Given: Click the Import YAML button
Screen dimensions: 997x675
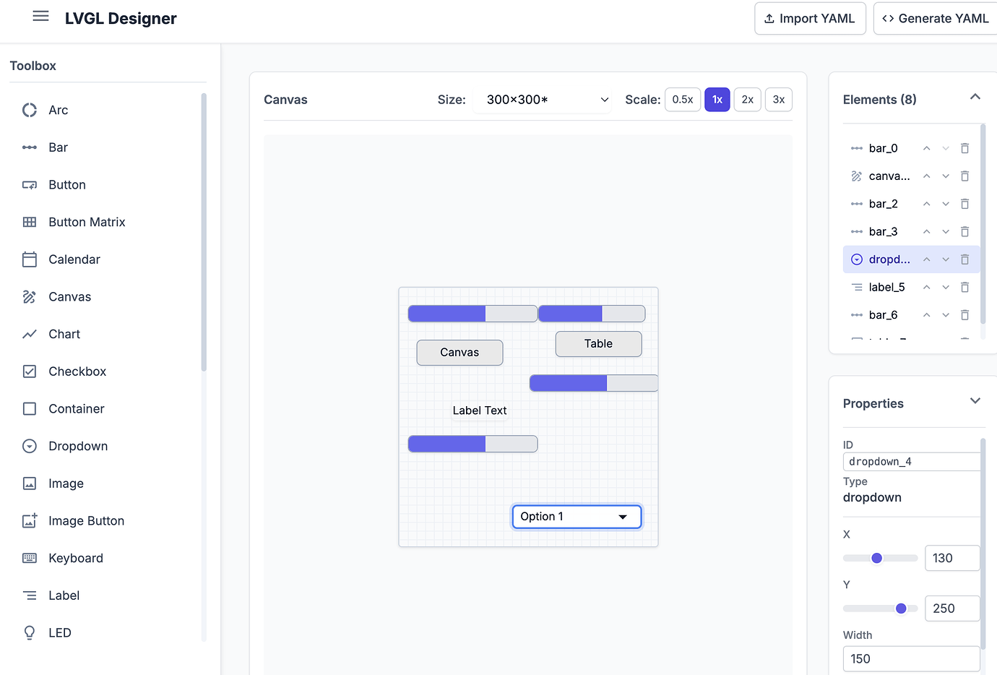Looking at the screenshot, I should click(810, 18).
